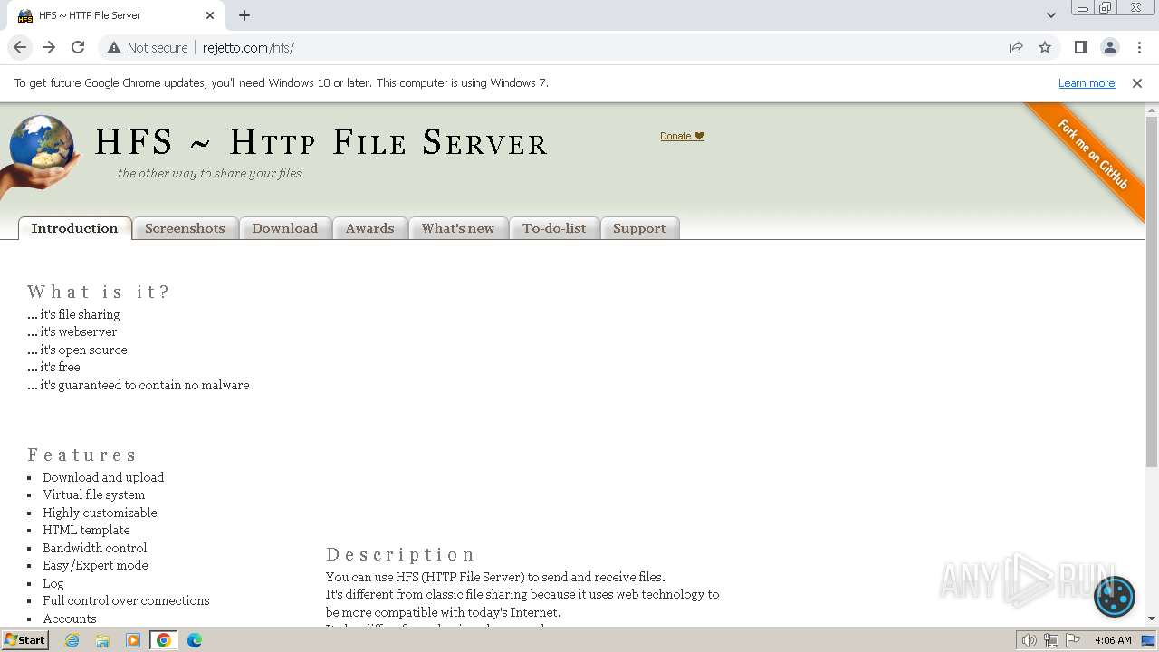Image resolution: width=1159 pixels, height=652 pixels.
Task: Open the Donate link
Action: pyautogui.click(x=682, y=136)
